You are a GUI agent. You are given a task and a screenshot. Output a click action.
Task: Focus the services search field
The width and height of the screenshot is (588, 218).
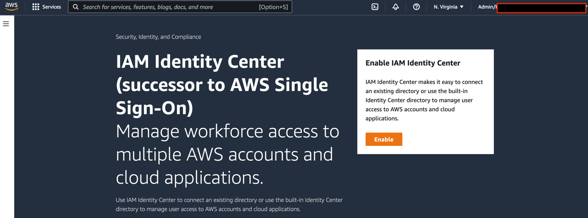point(180,7)
